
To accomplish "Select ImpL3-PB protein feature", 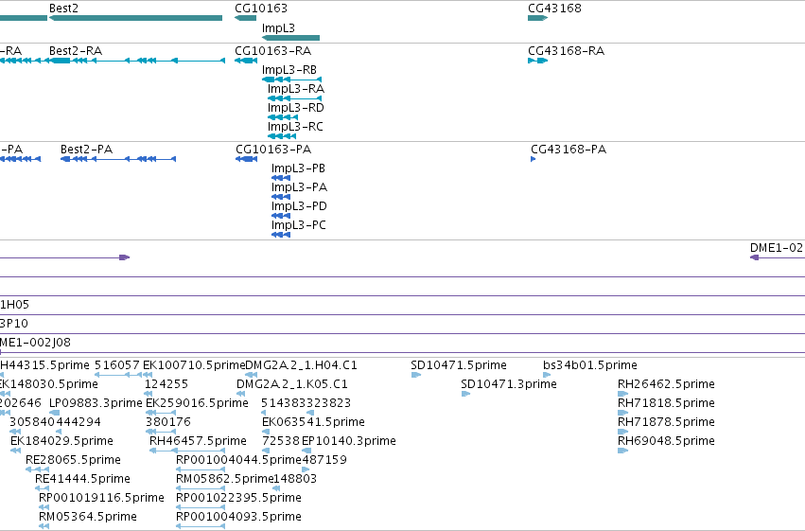I will (x=281, y=178).
